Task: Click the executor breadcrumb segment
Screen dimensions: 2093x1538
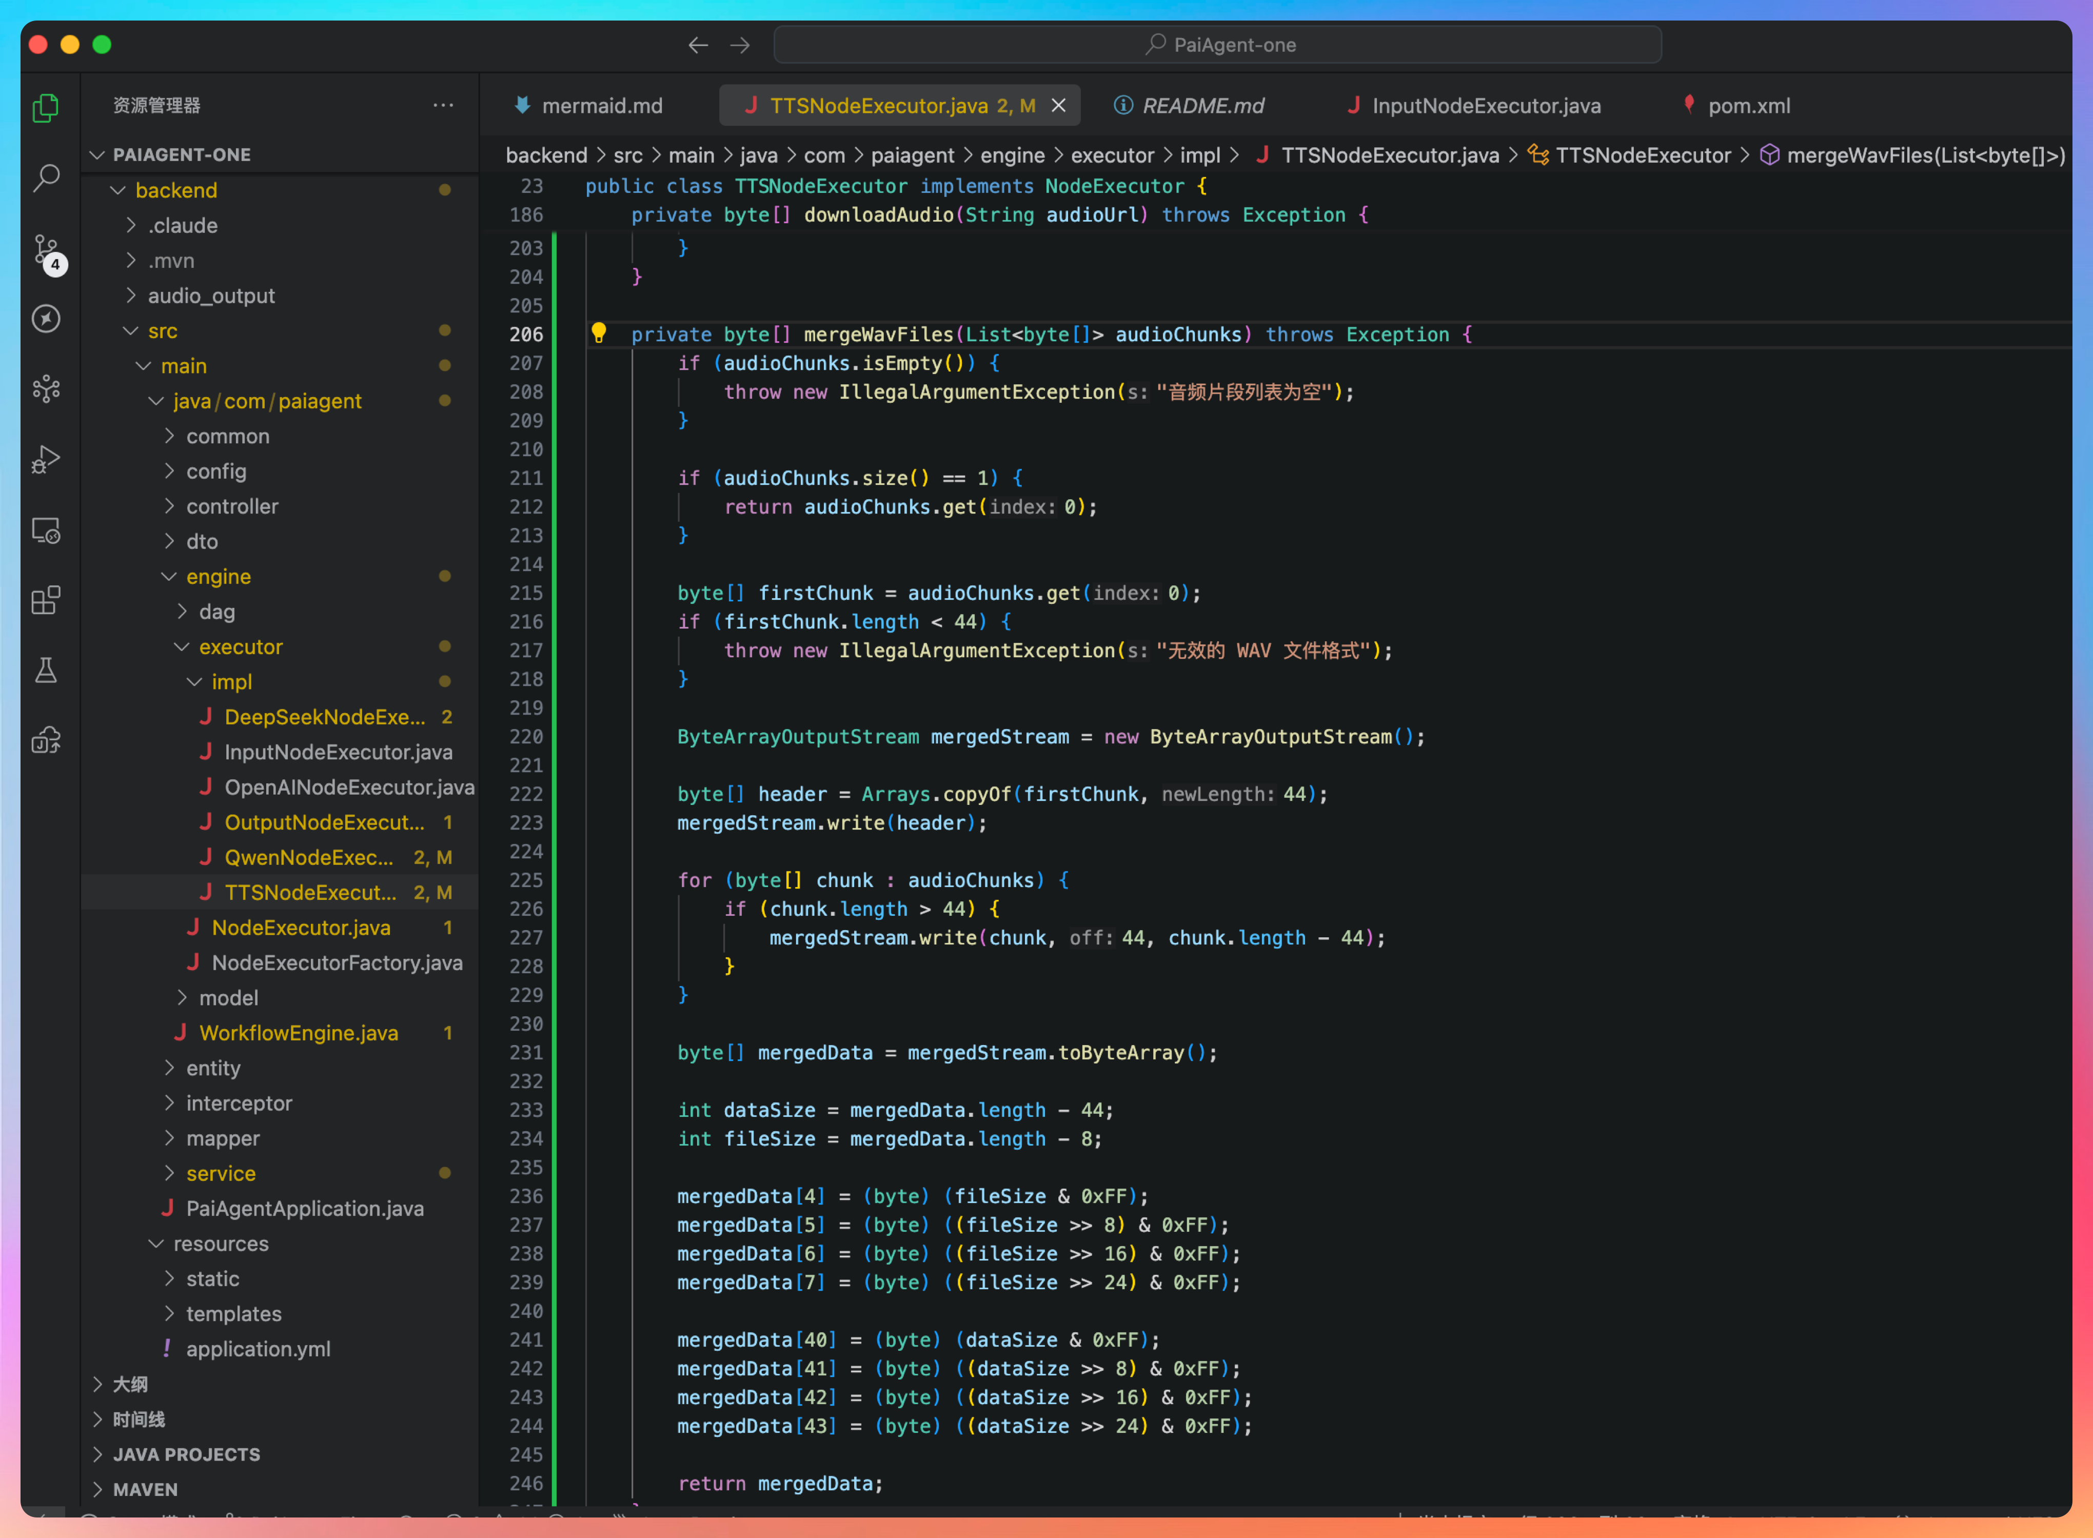Action: coord(1112,155)
